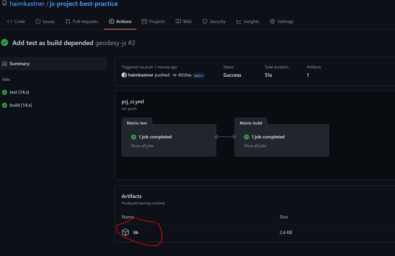Click the haimkastner avatar in trigger info

(124, 75)
